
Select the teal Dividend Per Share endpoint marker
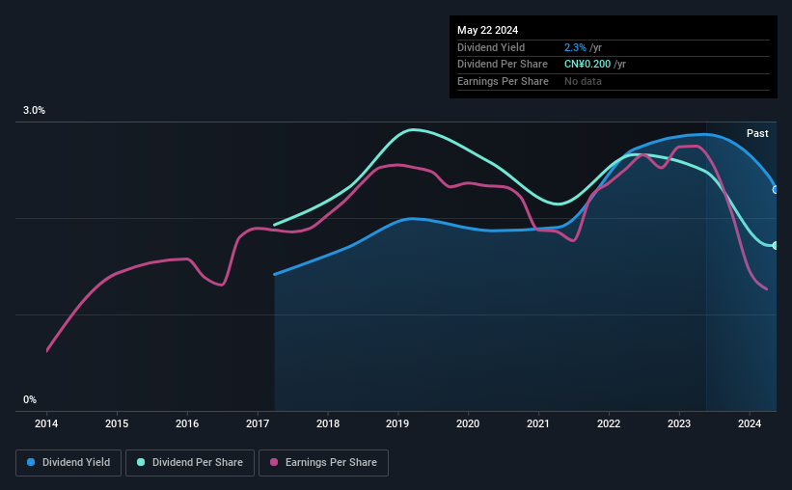(x=776, y=246)
